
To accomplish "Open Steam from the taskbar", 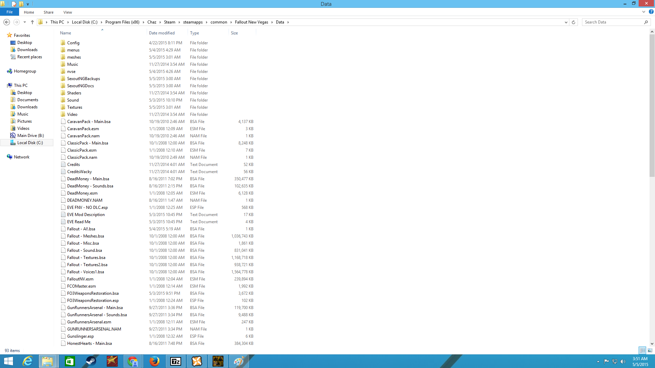I will click(91, 361).
